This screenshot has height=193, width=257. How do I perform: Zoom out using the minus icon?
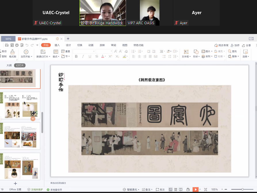coord(226,189)
